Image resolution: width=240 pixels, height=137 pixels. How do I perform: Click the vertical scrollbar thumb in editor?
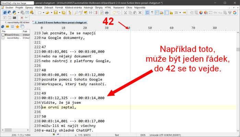tap(238, 49)
